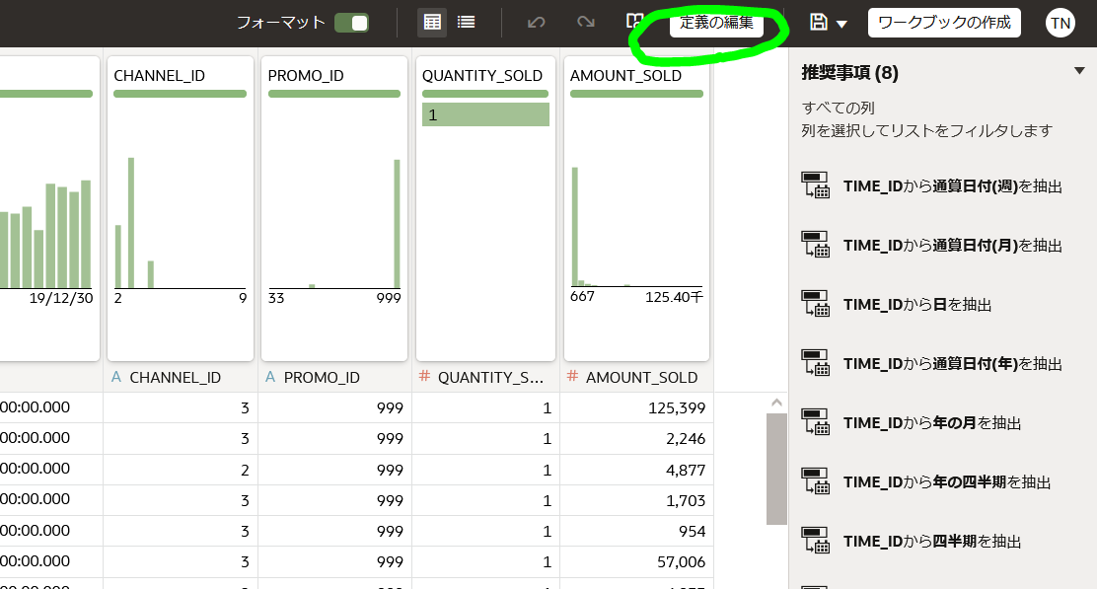
Task: Click icon beside TIME_IDから四半期を抽出
Action: (x=816, y=540)
